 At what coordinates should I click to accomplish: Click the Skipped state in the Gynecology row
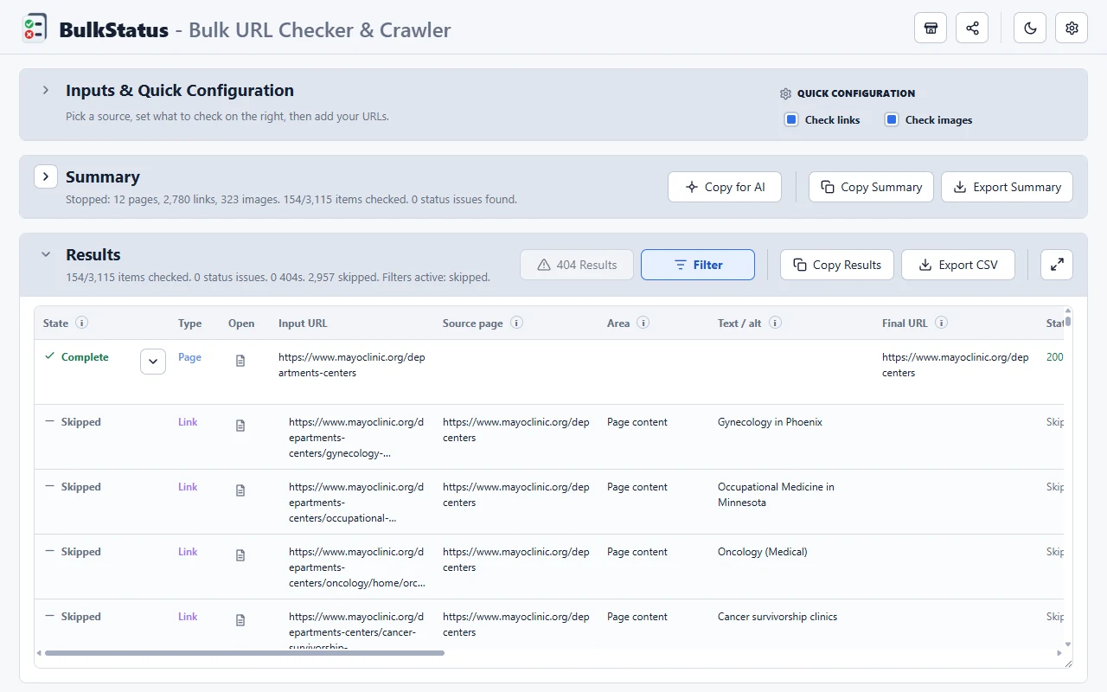point(81,422)
